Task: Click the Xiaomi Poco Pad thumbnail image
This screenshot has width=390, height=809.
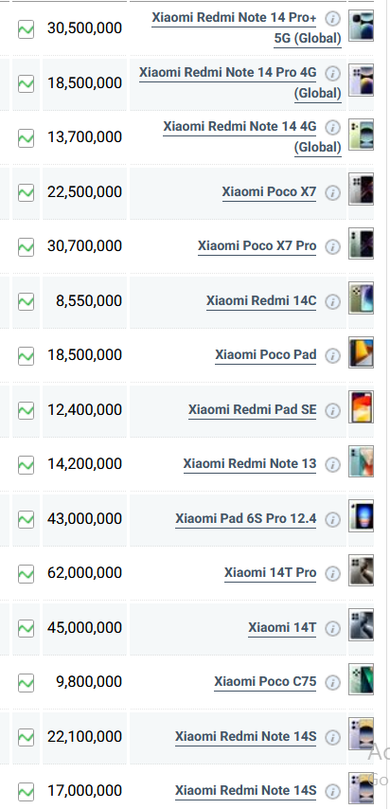Action: coord(361,352)
